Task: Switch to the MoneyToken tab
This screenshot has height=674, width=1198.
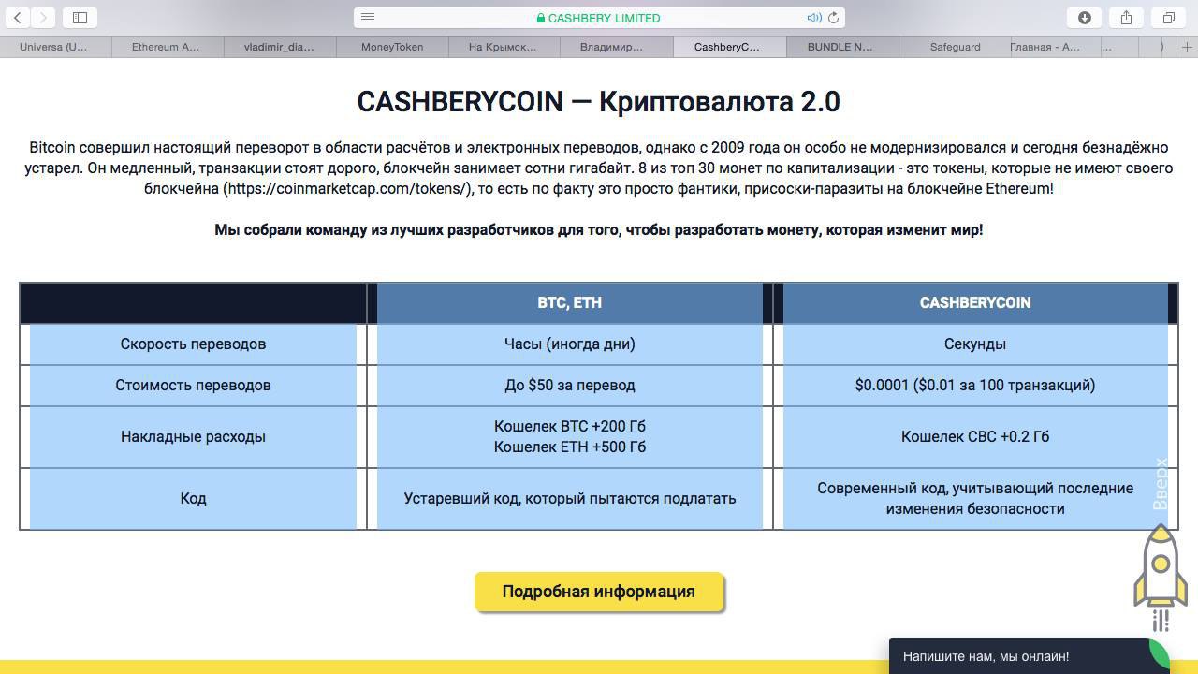Action: [x=392, y=47]
